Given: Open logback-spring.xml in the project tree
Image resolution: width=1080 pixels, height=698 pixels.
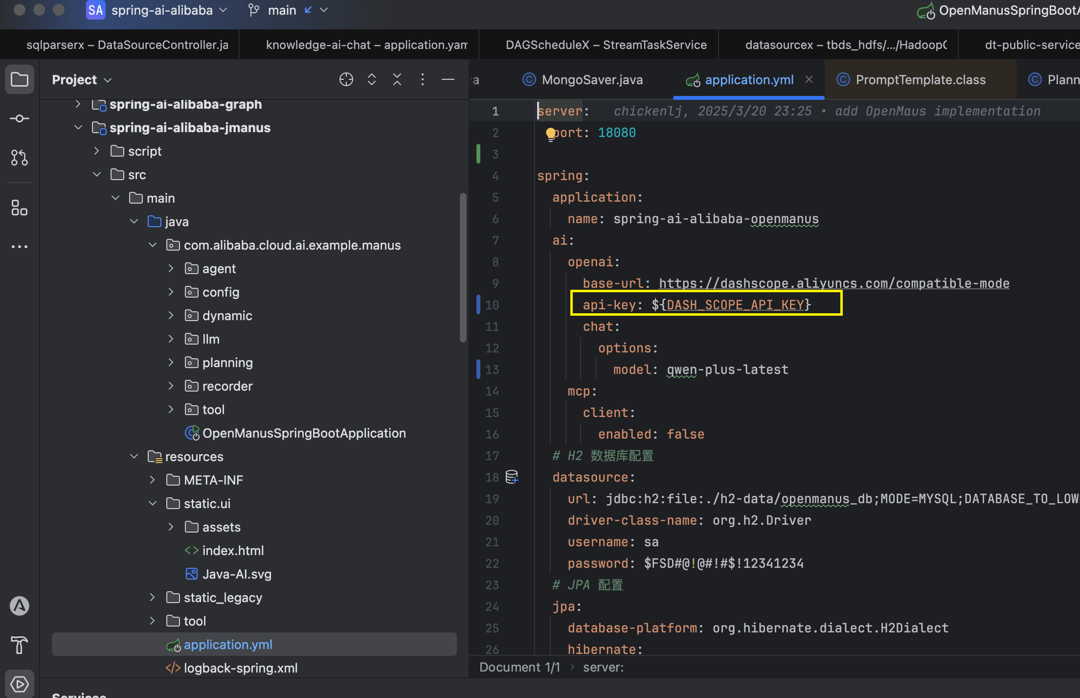Looking at the screenshot, I should tap(240, 668).
